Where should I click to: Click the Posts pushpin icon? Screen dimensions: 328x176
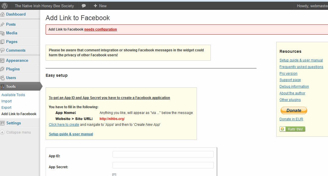point(2,24)
